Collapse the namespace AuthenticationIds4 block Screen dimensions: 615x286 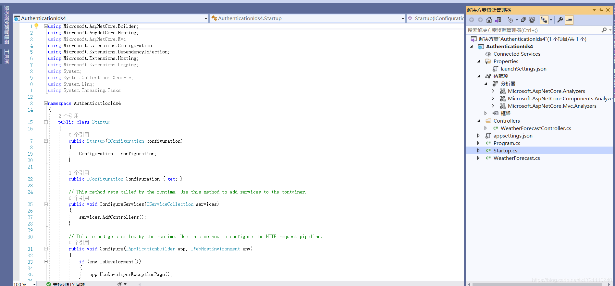(46, 103)
